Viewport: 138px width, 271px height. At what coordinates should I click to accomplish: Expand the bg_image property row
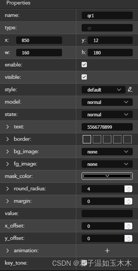tap(8, 152)
